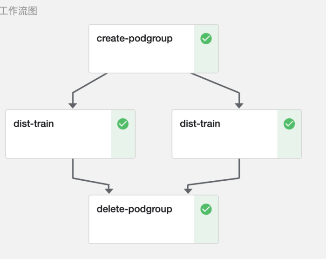Click the arrowhead pointing into the left dist-train node
Image resolution: width=326 pixels, height=259 pixels.
click(72, 106)
